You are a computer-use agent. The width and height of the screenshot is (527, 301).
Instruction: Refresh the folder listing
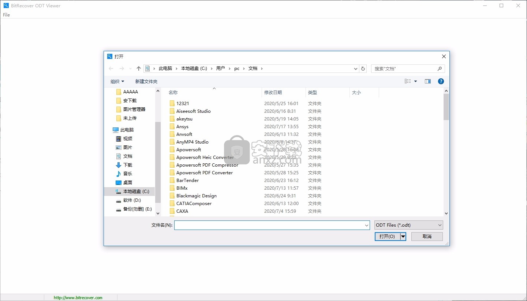click(x=363, y=68)
